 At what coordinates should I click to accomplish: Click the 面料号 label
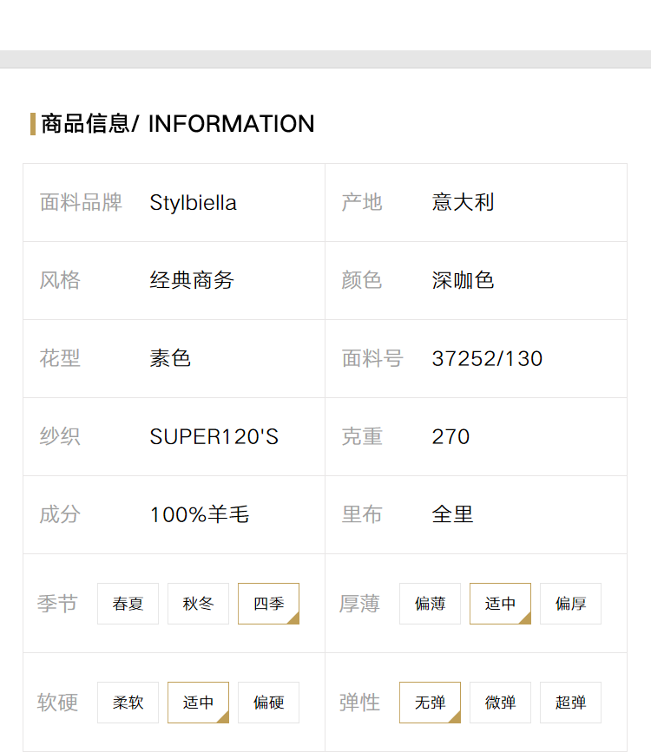click(372, 358)
